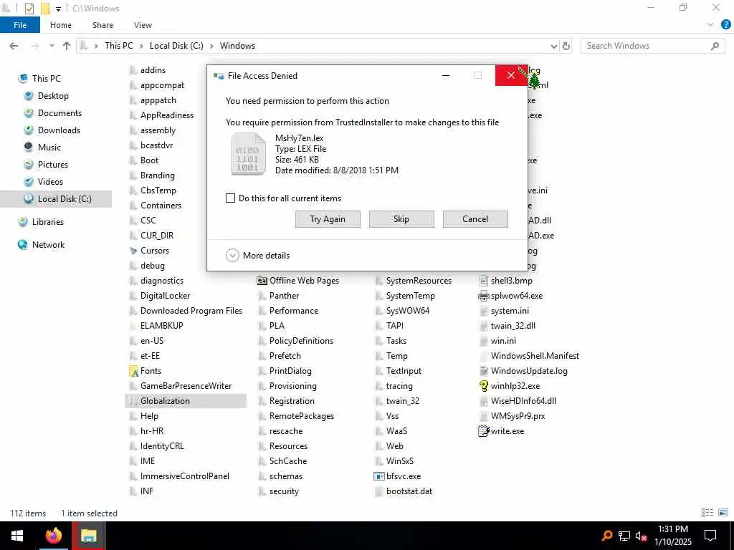
Task: Click the shell3.bmp file icon
Action: (484, 281)
